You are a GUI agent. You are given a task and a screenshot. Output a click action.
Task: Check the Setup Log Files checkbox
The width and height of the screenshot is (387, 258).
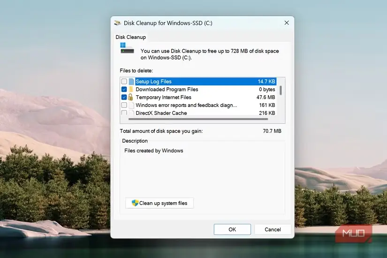124,81
